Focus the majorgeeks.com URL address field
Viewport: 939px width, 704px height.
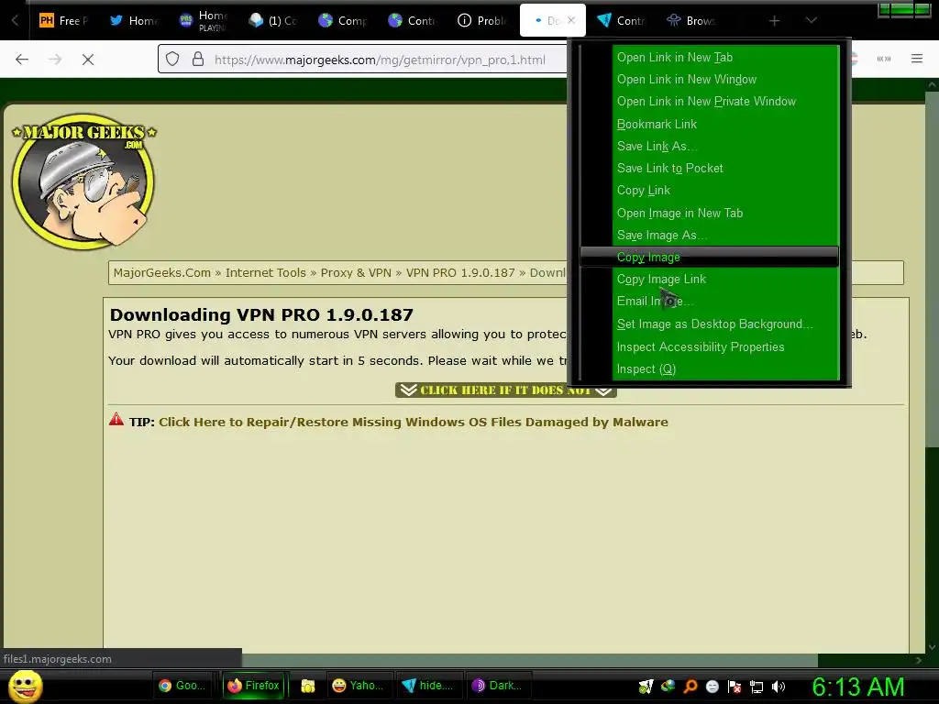coord(380,60)
